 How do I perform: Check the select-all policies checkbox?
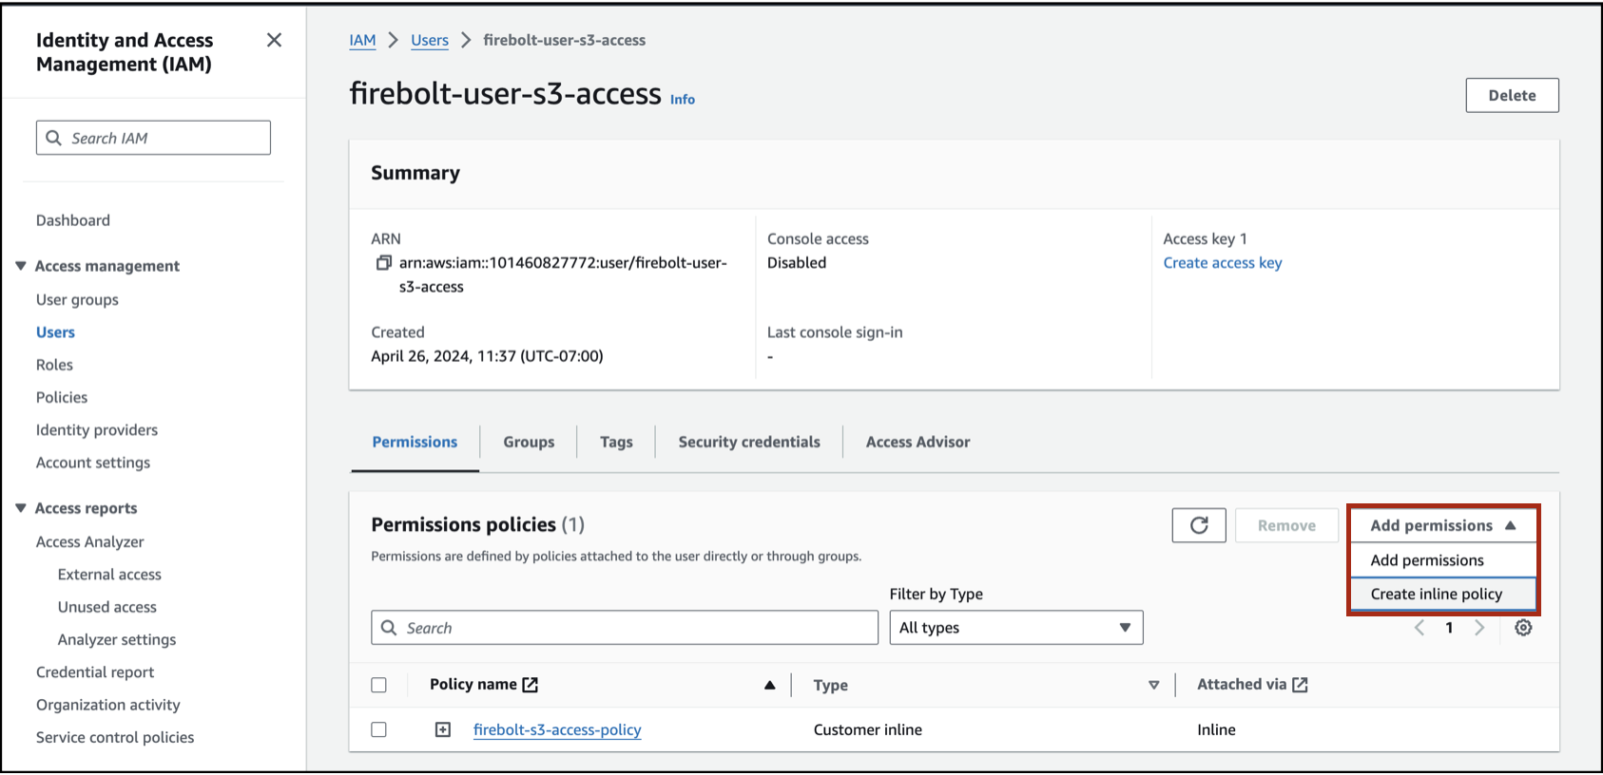tap(379, 685)
